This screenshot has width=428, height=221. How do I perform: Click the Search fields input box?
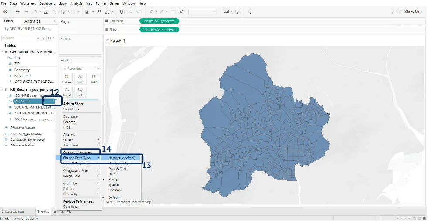coord(20,38)
